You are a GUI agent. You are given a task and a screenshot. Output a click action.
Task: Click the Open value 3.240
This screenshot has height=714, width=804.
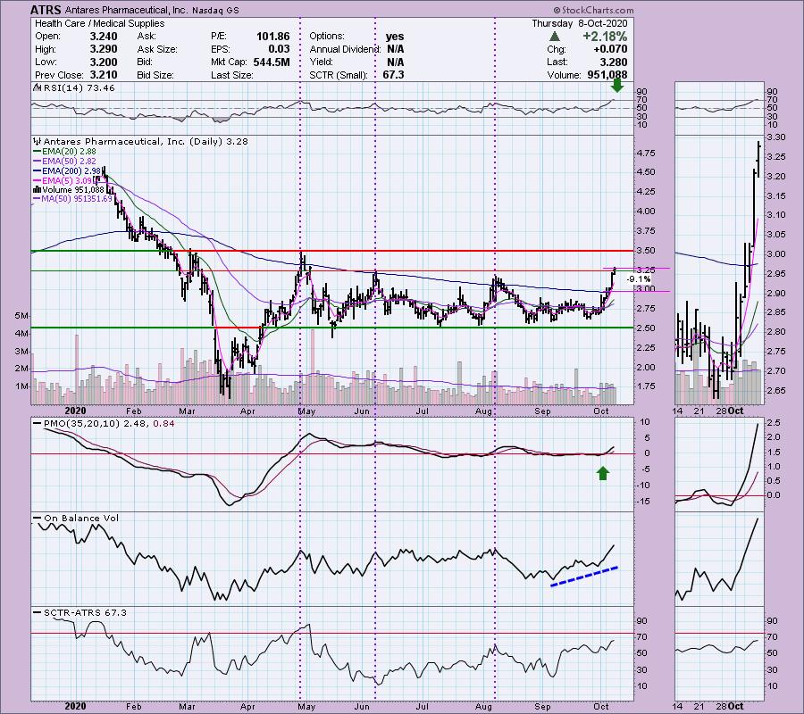(x=104, y=37)
